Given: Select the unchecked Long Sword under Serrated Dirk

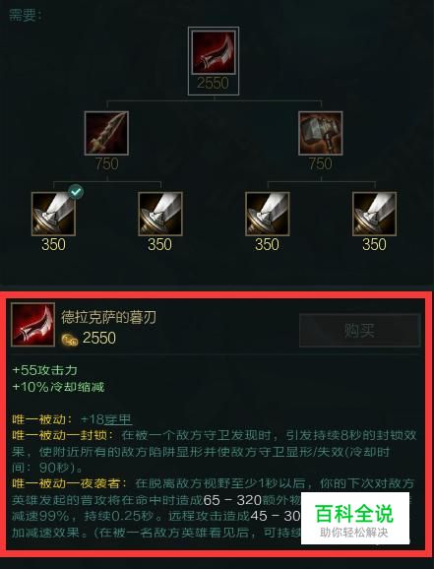Looking at the screenshot, I should pos(160,214).
